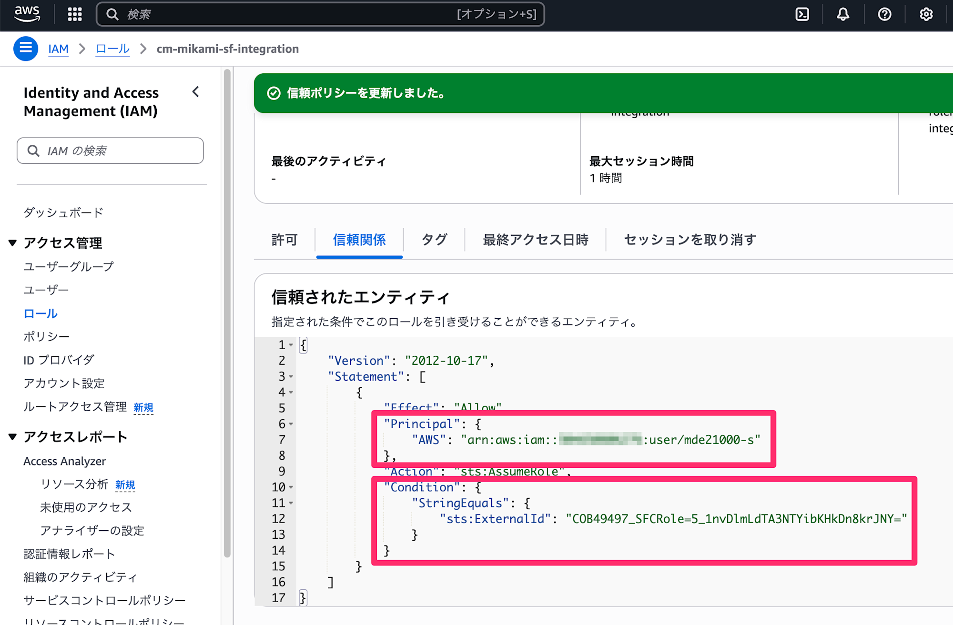The width and height of the screenshot is (953, 625).
Task: Launch CloudShell from the top bar
Action: coord(802,14)
